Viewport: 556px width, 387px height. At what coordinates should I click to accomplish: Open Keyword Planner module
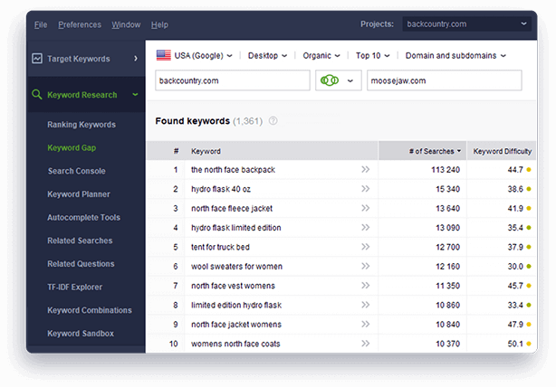(79, 194)
